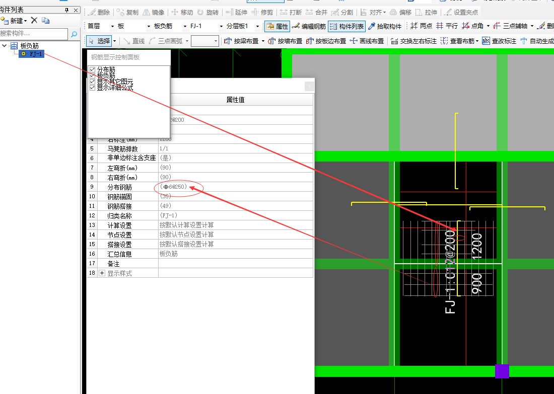
Task: Open the 首层 floor dropdown
Action: (112, 26)
